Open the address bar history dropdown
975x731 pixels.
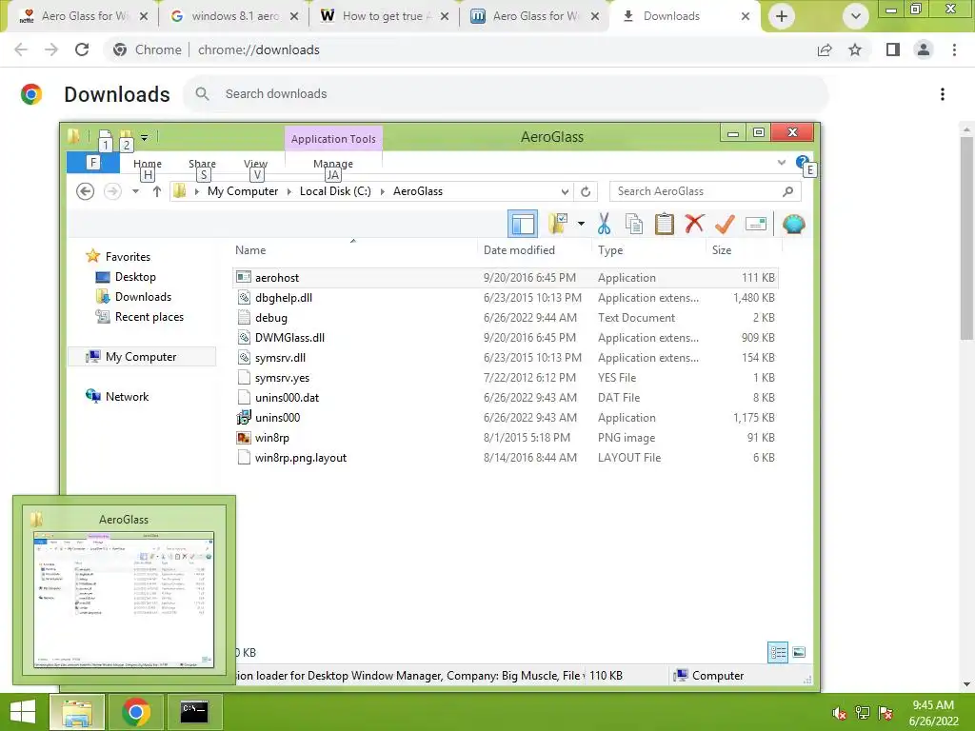(x=565, y=191)
